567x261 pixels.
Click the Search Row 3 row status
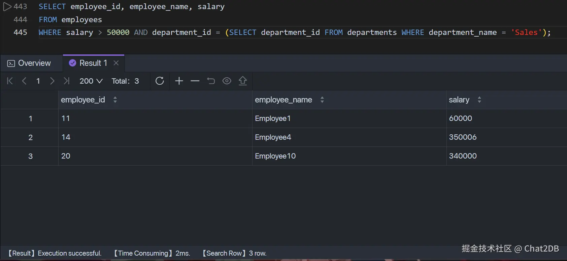[x=234, y=253]
